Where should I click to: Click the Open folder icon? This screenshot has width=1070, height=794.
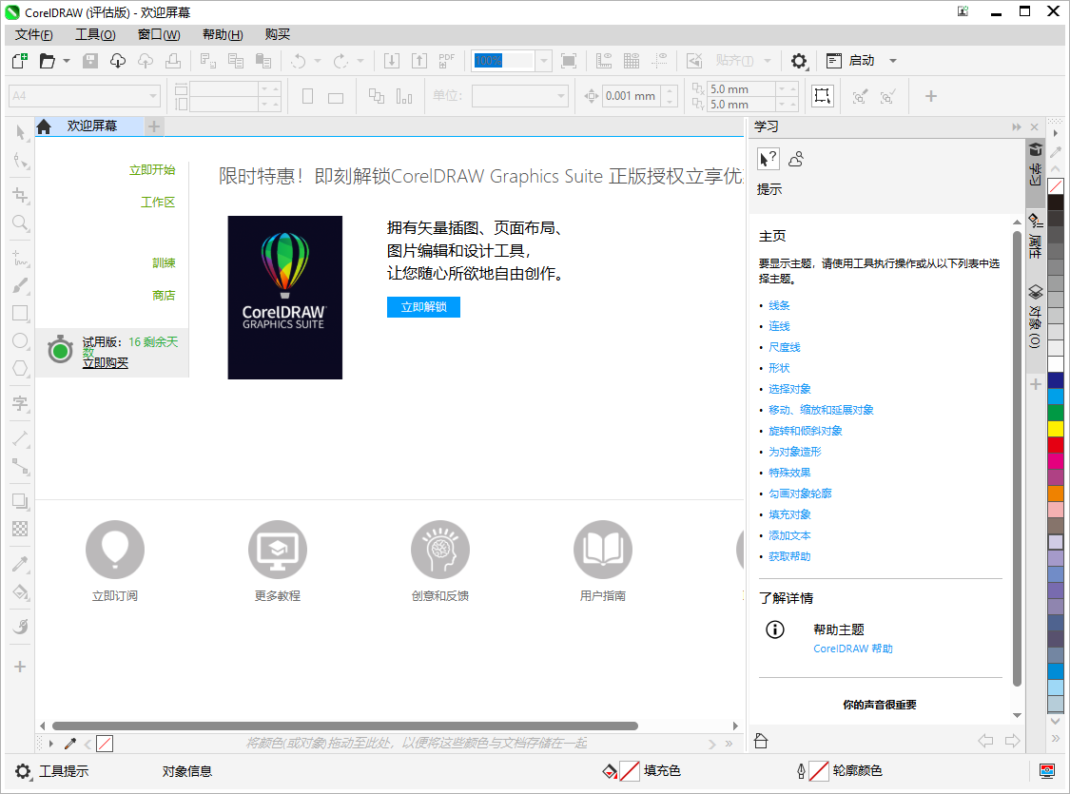click(x=48, y=61)
